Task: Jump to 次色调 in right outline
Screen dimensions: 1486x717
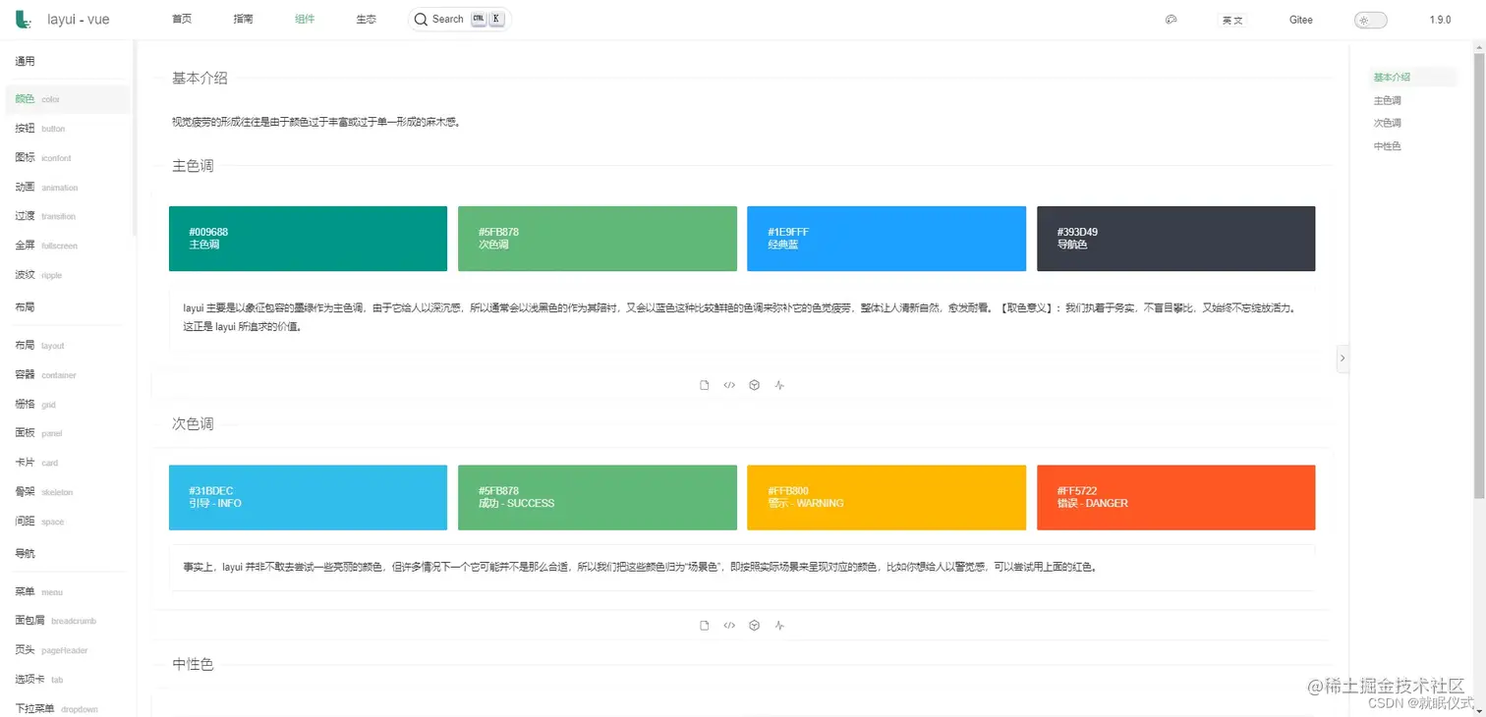Action: (1388, 123)
